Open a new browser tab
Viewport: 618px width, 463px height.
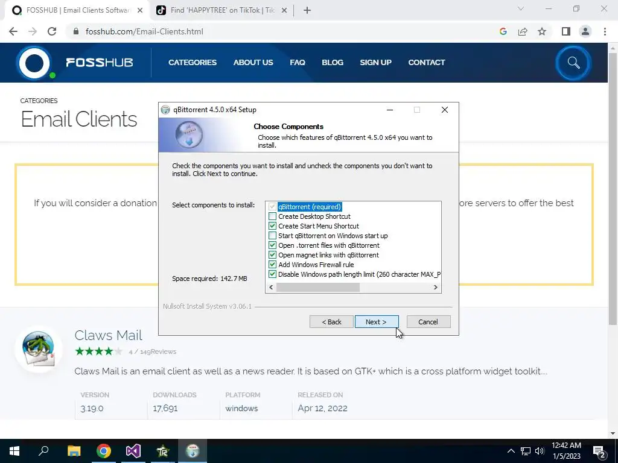pos(307,10)
